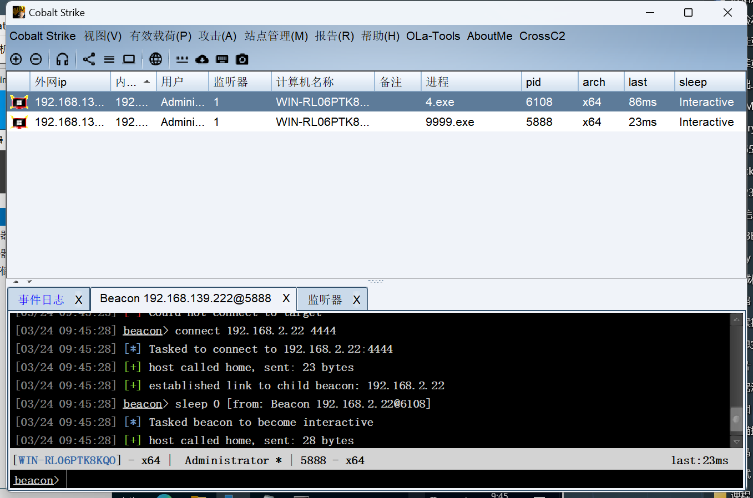Close the Beacon 192.168.139.222@5888 tab
Image resolution: width=753 pixels, height=498 pixels.
[x=286, y=298]
